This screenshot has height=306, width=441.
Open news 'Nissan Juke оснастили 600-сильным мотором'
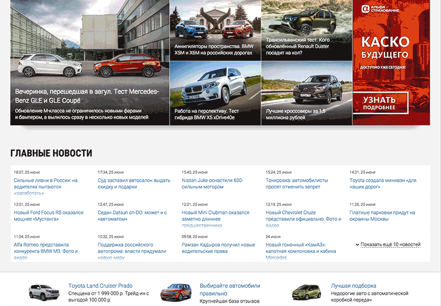click(213, 183)
